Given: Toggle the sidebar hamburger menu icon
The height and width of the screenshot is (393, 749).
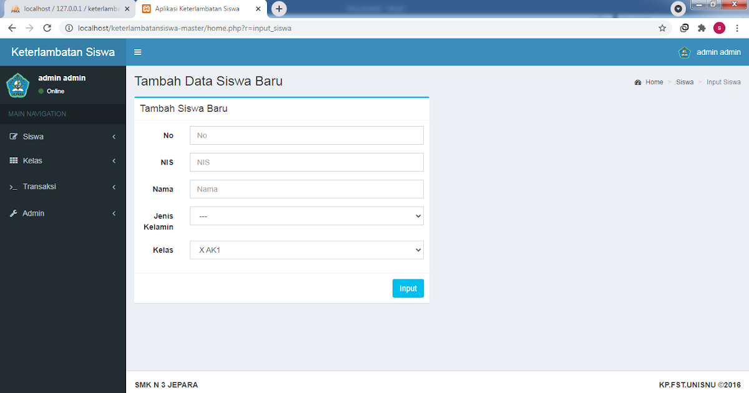Looking at the screenshot, I should 138,52.
